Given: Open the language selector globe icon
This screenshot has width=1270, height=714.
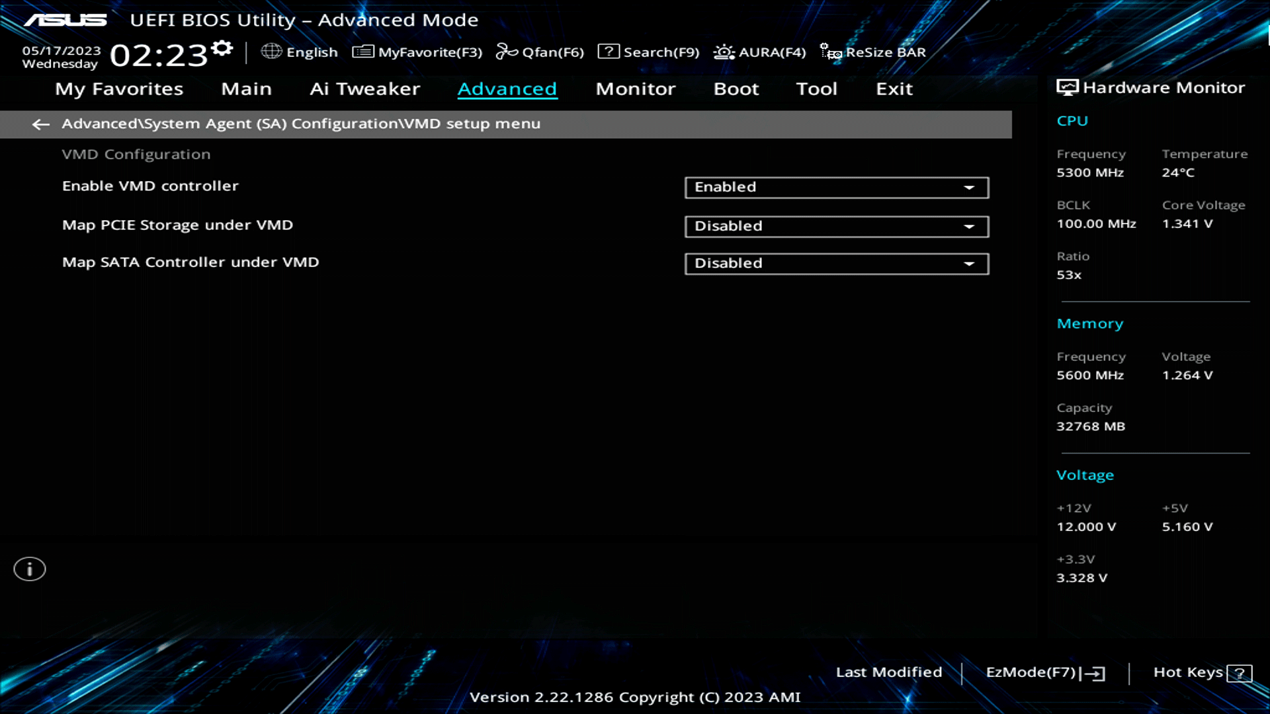Looking at the screenshot, I should pos(271,52).
